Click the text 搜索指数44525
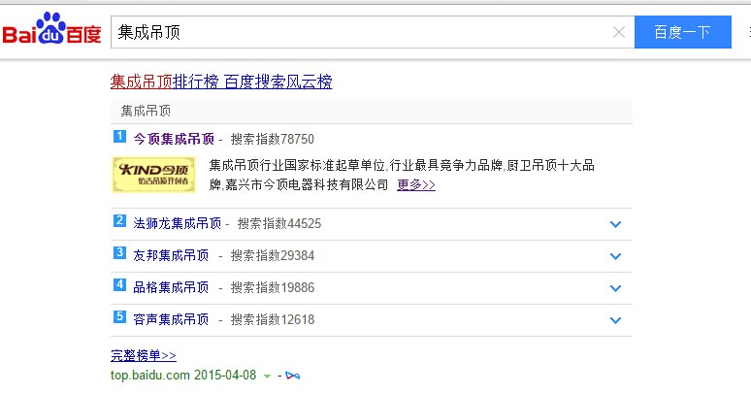Viewport: 751px width, 394px height. click(x=279, y=223)
